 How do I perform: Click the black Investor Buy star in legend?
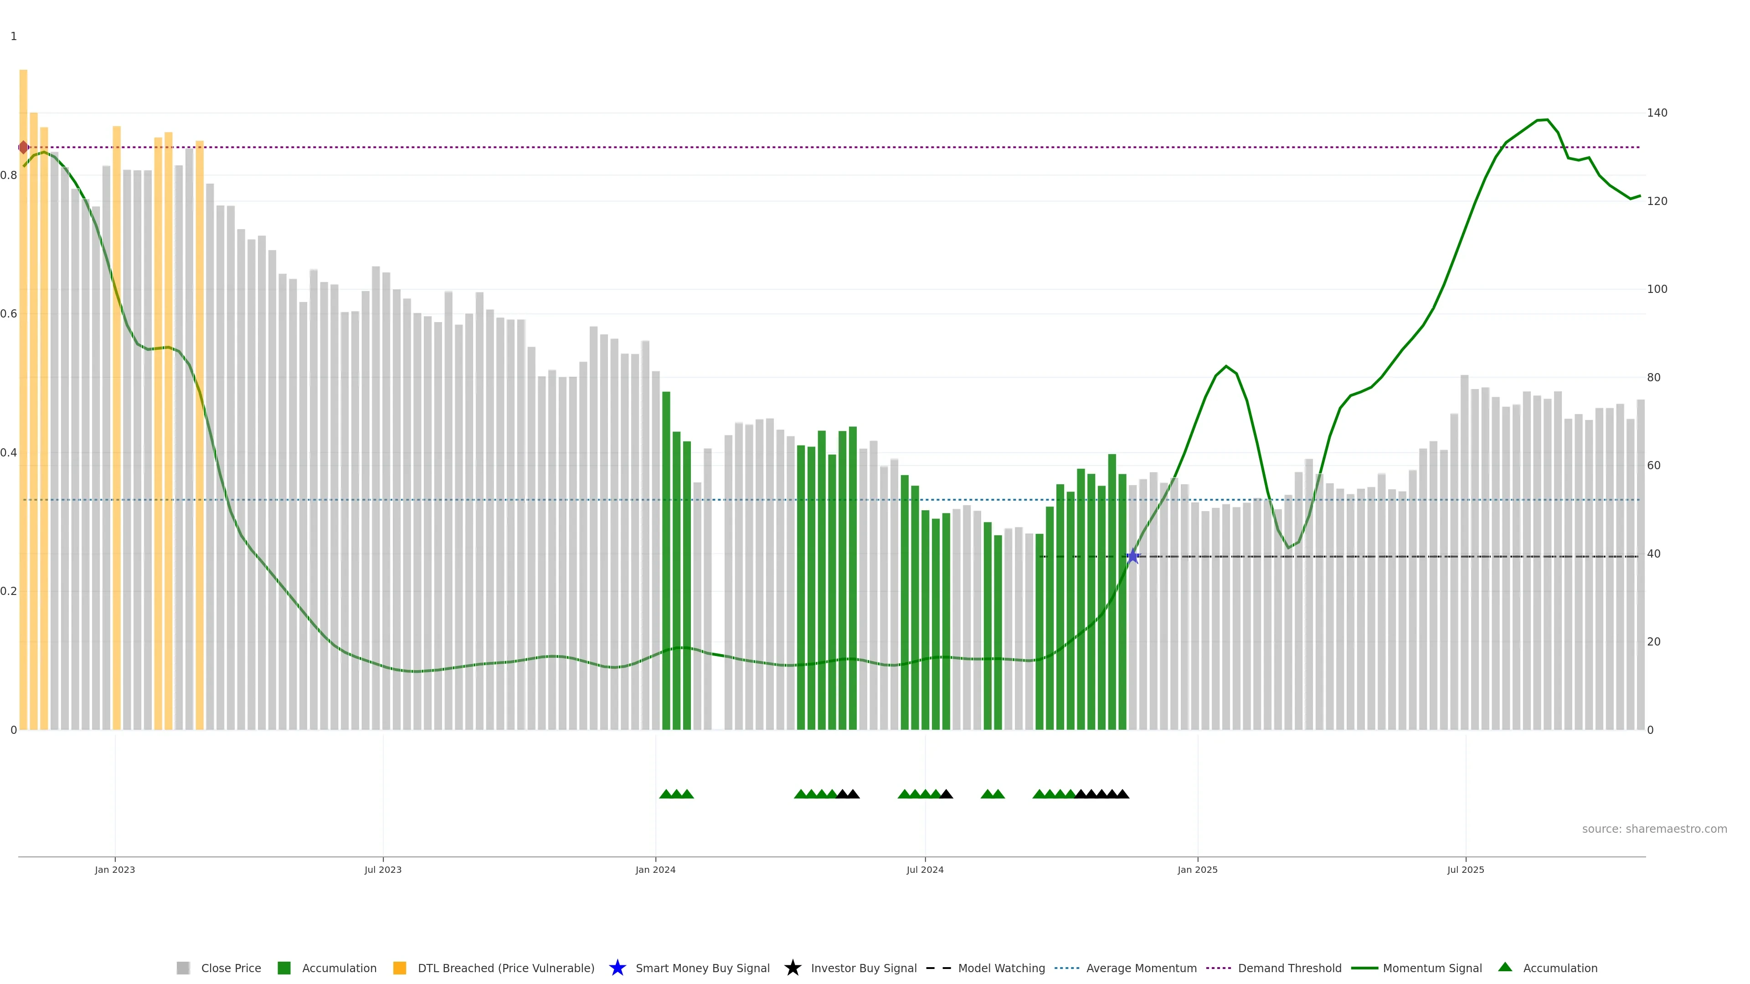pyautogui.click(x=792, y=968)
